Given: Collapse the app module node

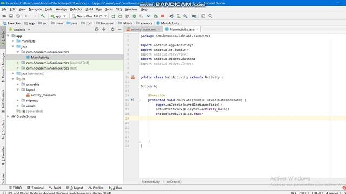Looking at the screenshot, I should [x=8, y=36].
